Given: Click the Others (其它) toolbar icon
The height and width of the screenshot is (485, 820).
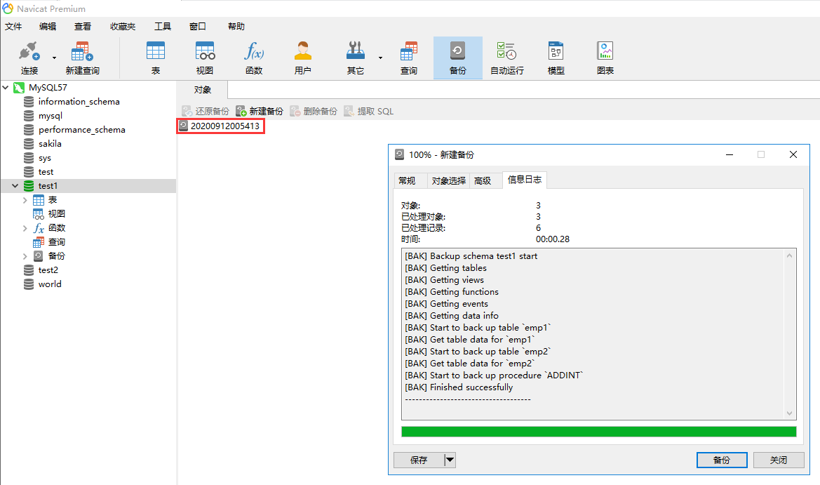Looking at the screenshot, I should point(356,58).
